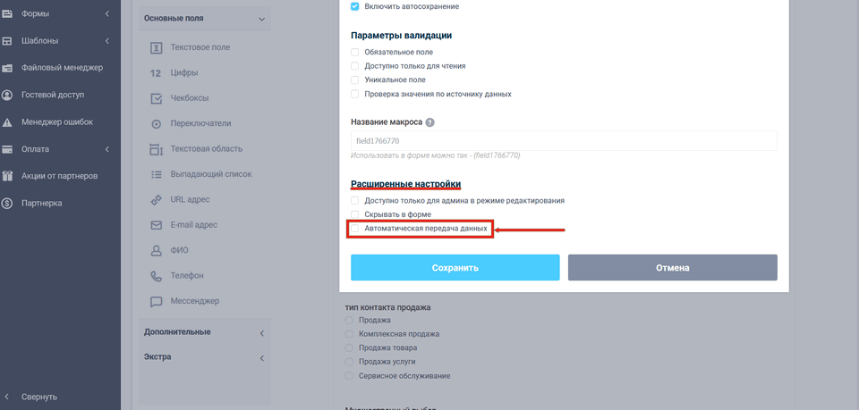Click into the macro name input field
Screen dimensions: 859x410
click(x=565, y=141)
